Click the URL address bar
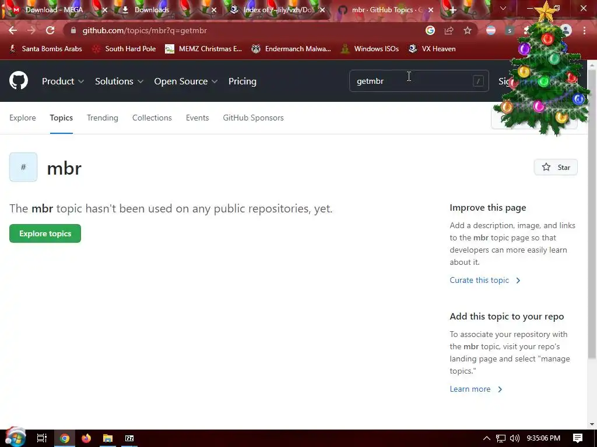This screenshot has height=447, width=597. tap(244, 30)
